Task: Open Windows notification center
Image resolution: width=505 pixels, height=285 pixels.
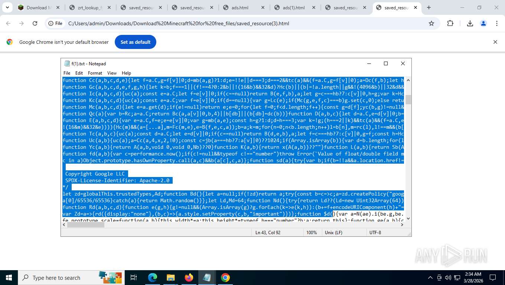Action: [493, 278]
